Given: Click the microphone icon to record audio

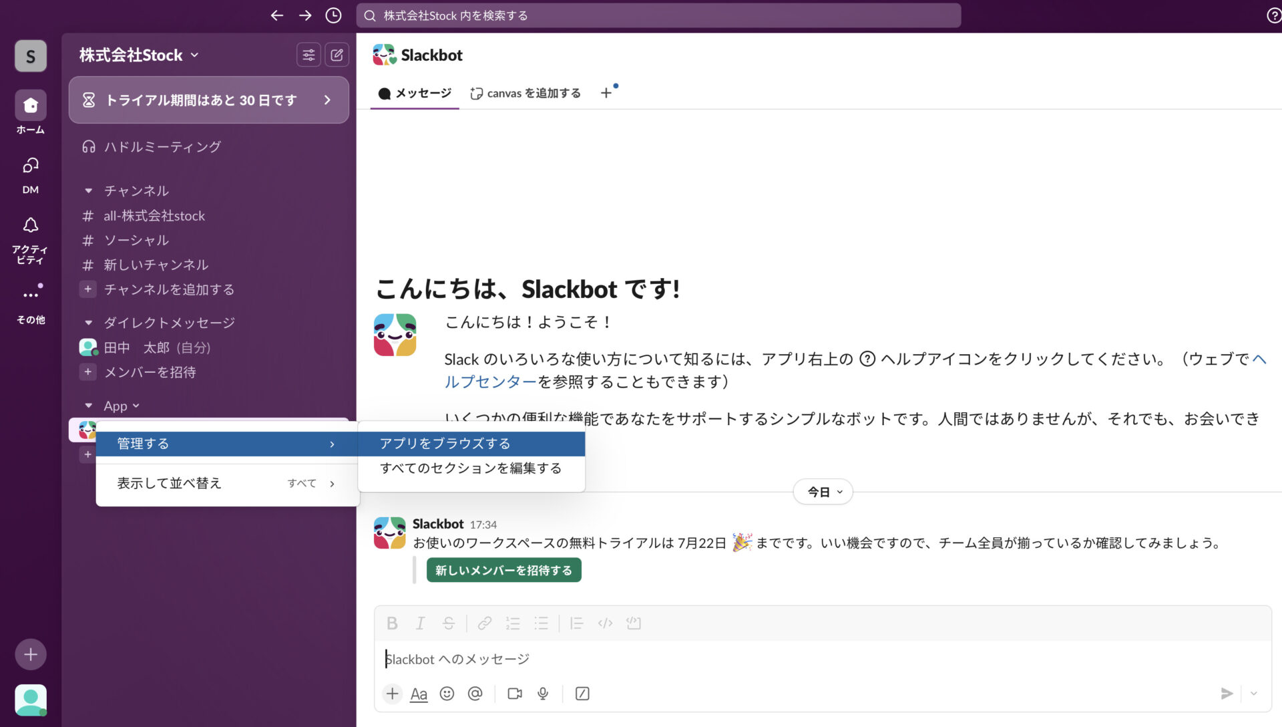Looking at the screenshot, I should point(542,694).
